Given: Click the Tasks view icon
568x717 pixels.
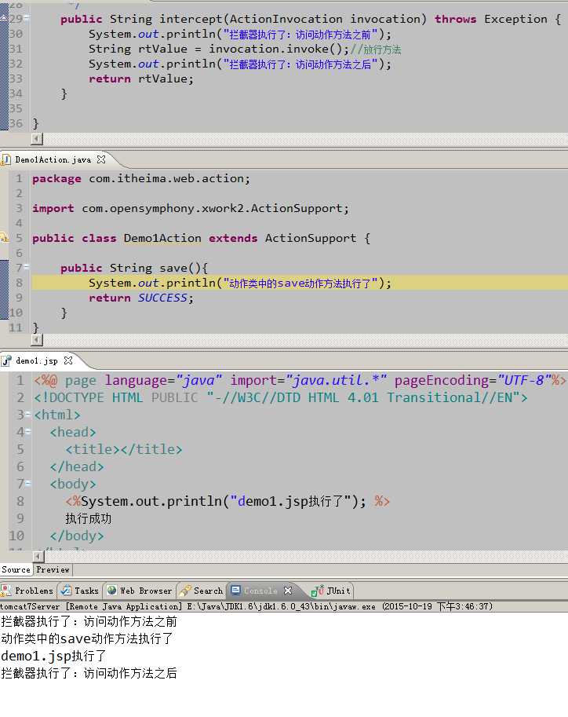Looking at the screenshot, I should [x=66, y=591].
